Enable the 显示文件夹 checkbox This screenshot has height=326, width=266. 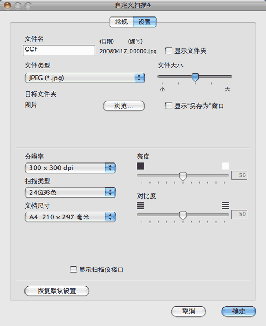point(169,51)
